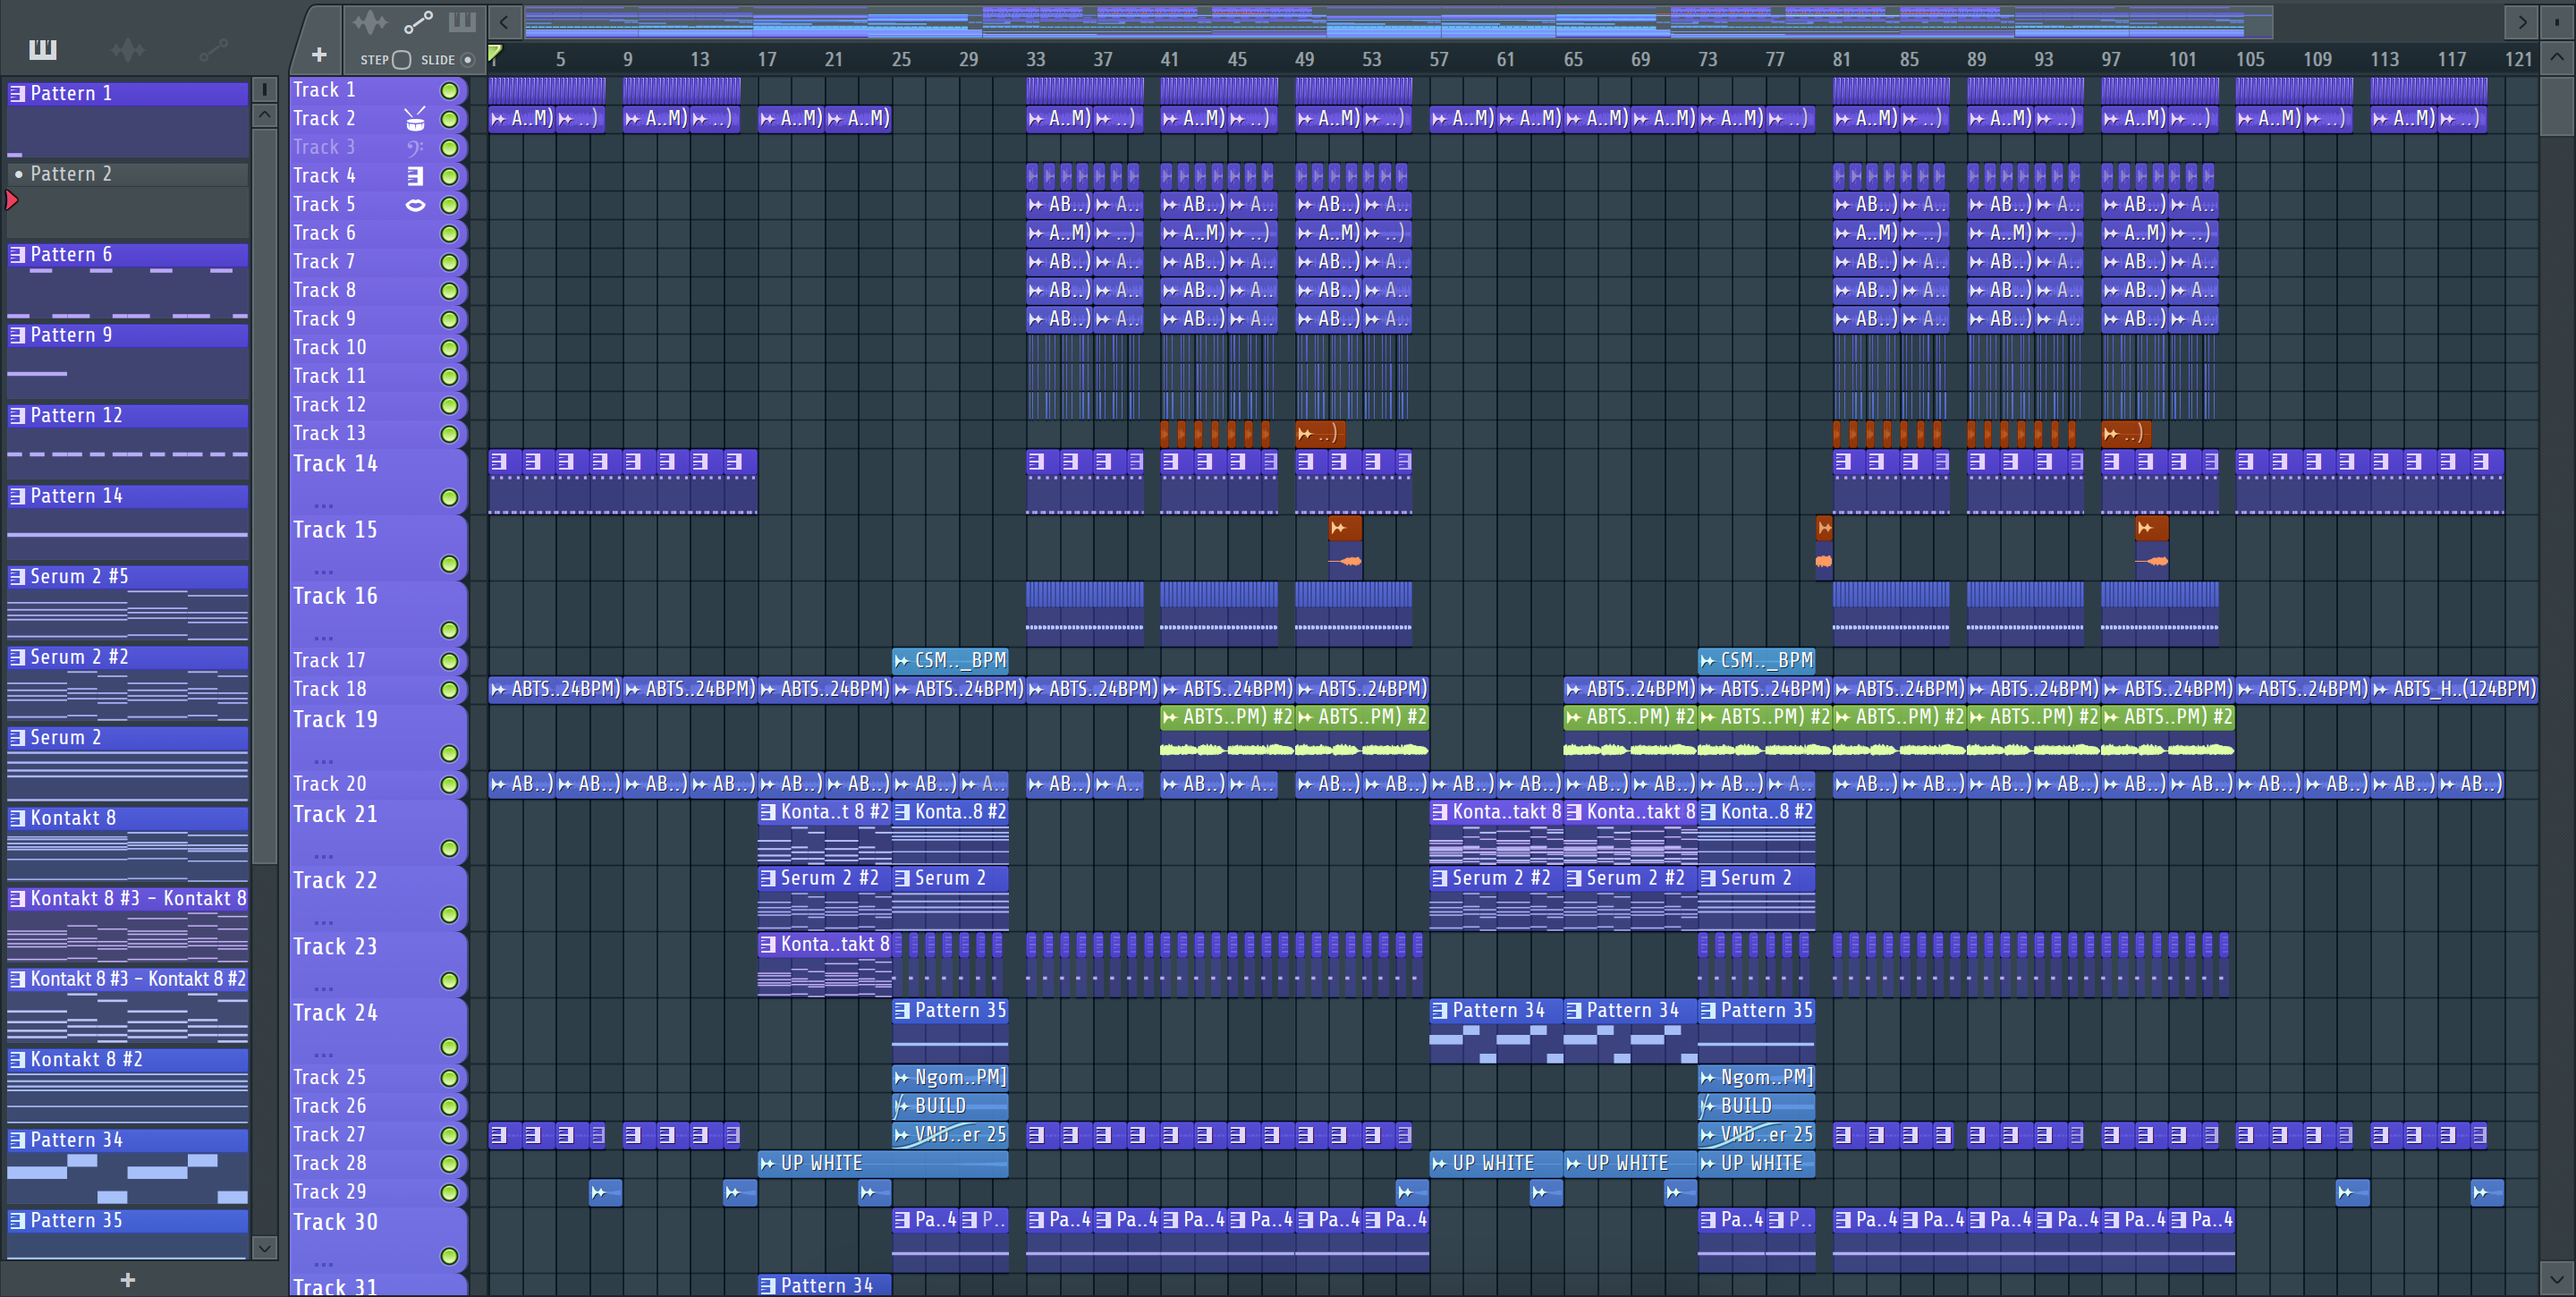Click the Pattern 34 clip icon on Track 31
The height and width of the screenshot is (1297, 2576).
[x=768, y=1286]
